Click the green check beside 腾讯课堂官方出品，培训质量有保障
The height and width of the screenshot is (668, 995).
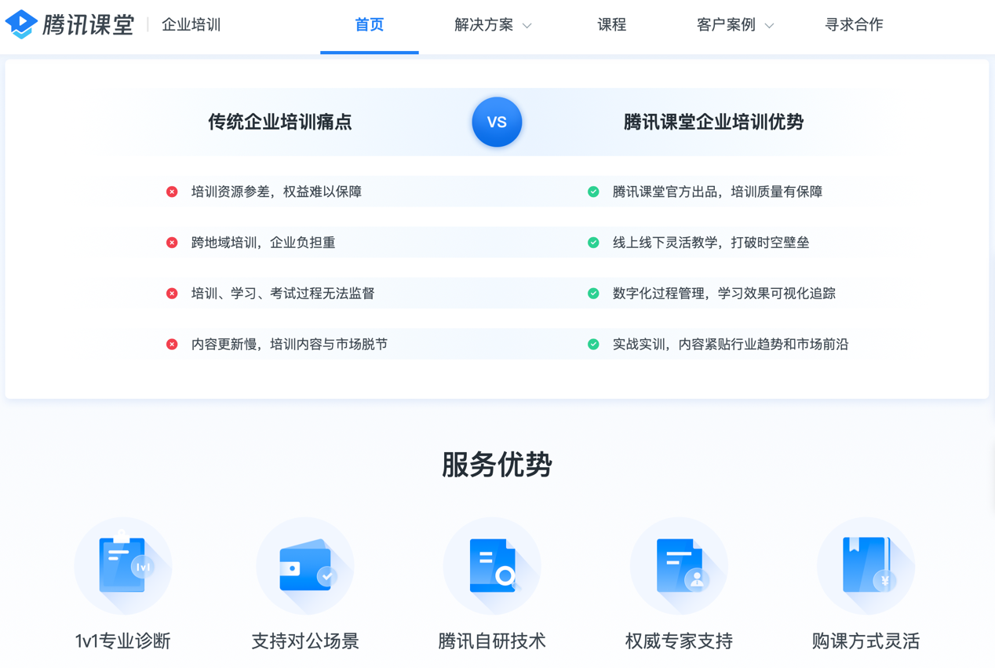click(594, 191)
